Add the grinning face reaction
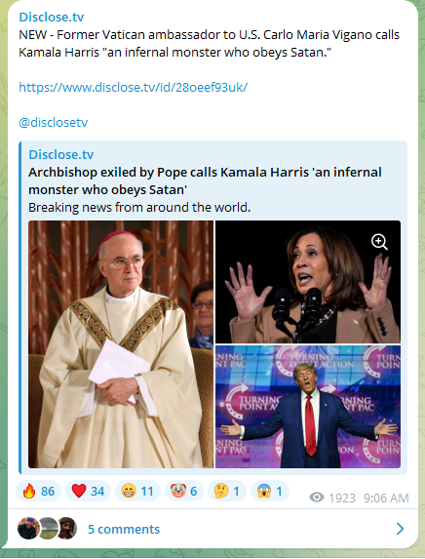The height and width of the screenshot is (559, 425). (x=137, y=491)
